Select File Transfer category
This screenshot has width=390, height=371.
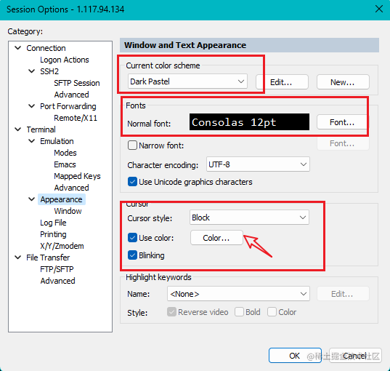(48, 258)
